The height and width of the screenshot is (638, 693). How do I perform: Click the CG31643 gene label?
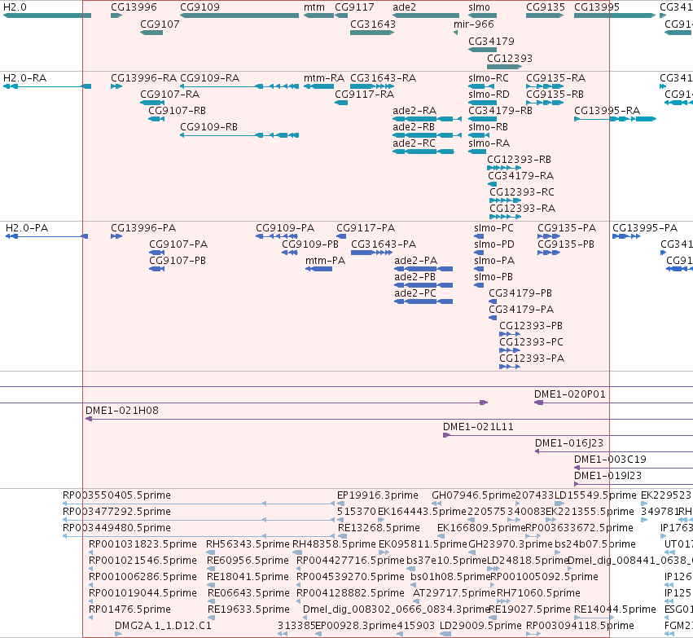373,24
